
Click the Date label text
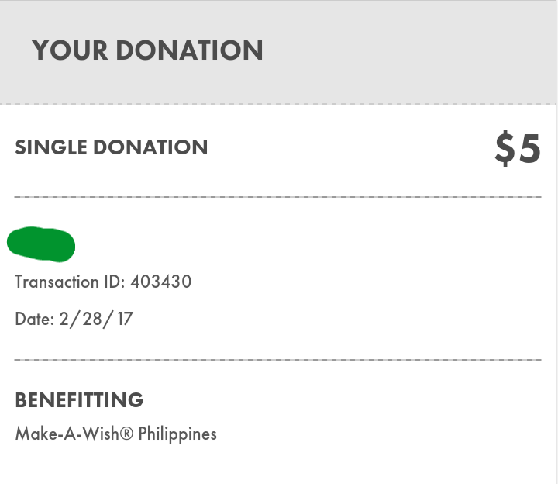(x=35, y=319)
